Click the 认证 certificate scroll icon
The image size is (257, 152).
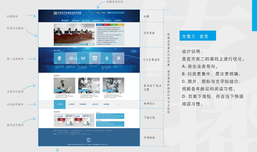107,58
